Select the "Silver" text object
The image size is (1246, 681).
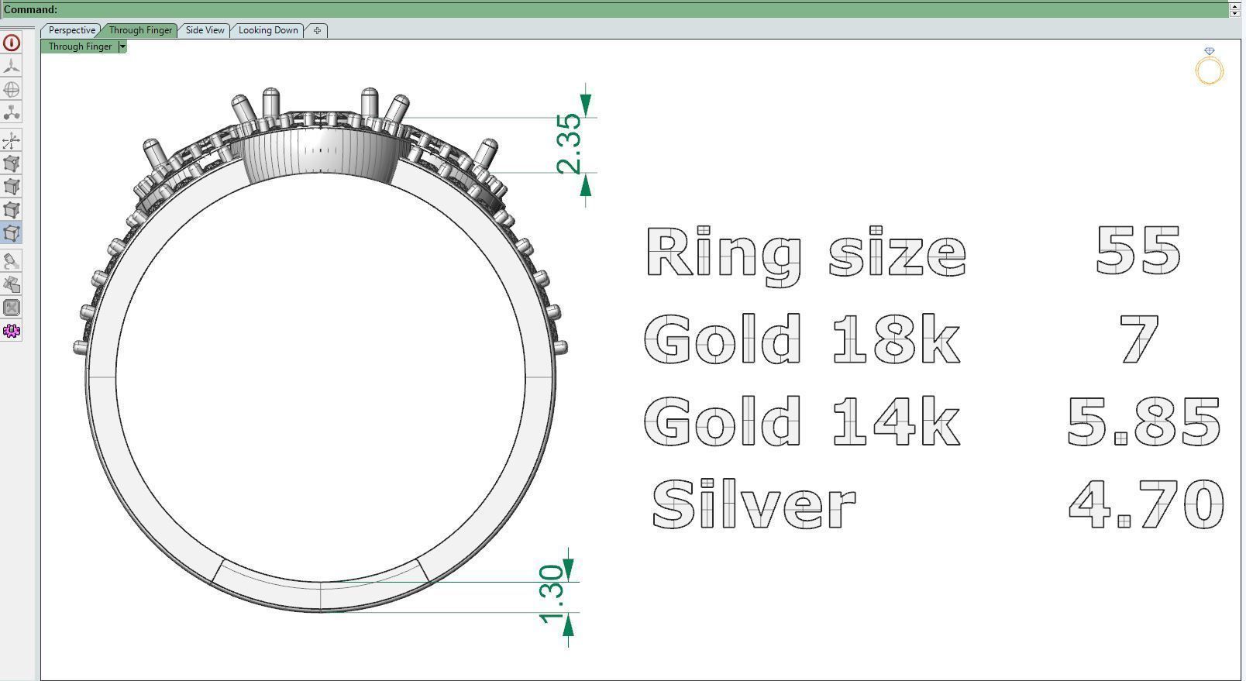pos(754,504)
